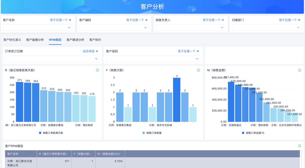This screenshot has width=305, height=168.
Task: Open info icon on F chart
Action: (199, 70)
